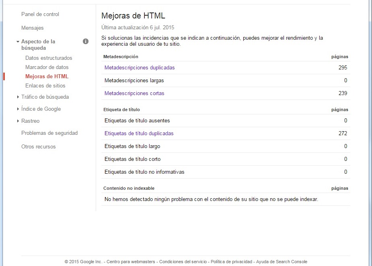The image size is (372, 266).
Task: Click the Mejoras de HTML page title
Action: point(133,16)
